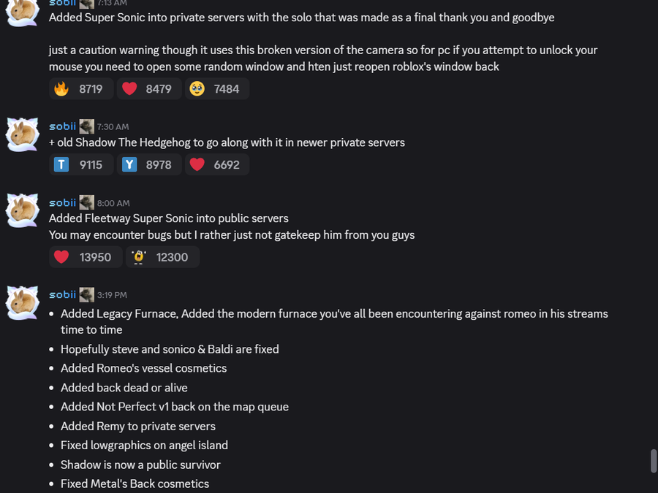658x493 pixels.
Task: Toggle the pleading face reaction showing 7484
Action: [216, 89]
